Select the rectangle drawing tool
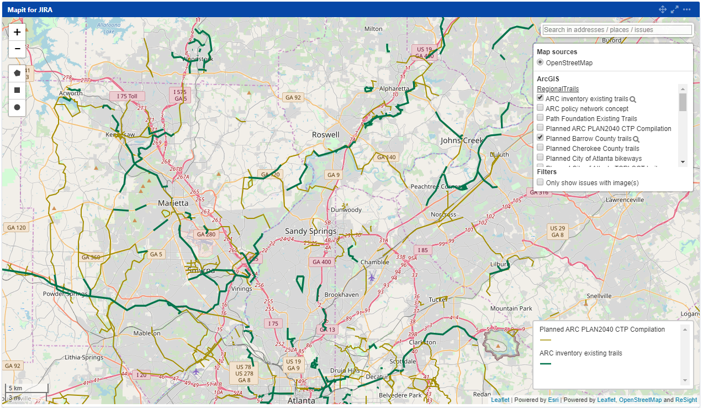Viewport: 703px width, 408px height. coord(17,90)
